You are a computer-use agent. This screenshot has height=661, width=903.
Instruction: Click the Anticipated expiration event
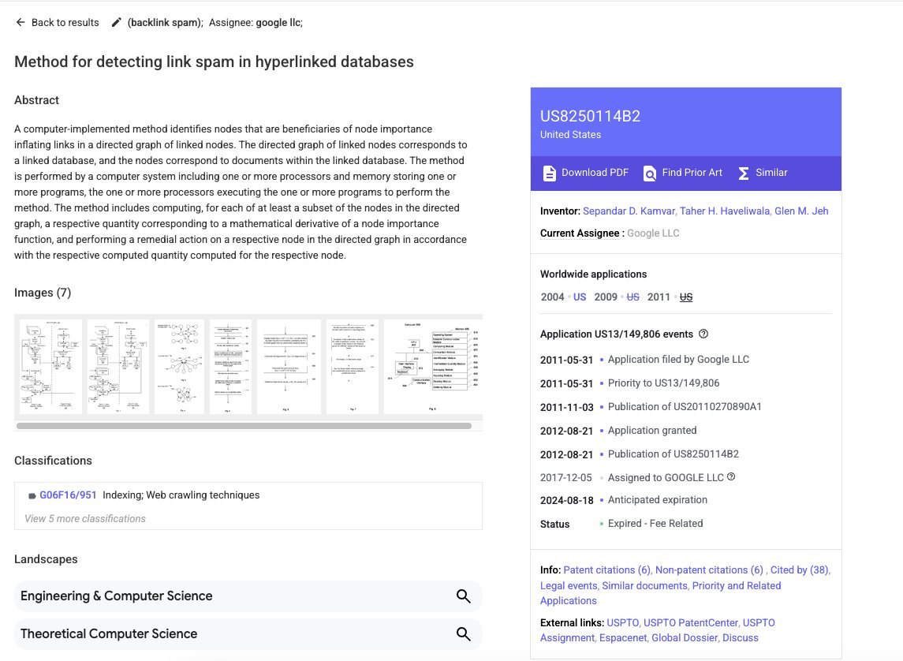(x=658, y=500)
